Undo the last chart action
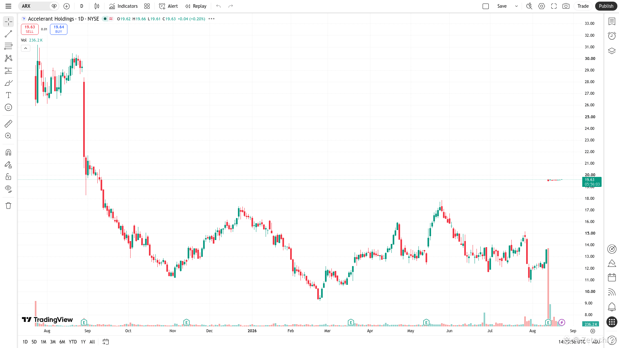 click(219, 6)
